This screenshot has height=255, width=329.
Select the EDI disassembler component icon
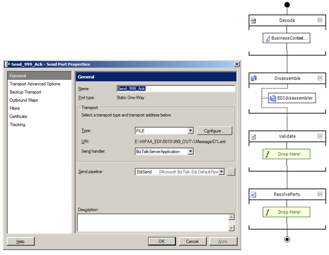(273, 98)
